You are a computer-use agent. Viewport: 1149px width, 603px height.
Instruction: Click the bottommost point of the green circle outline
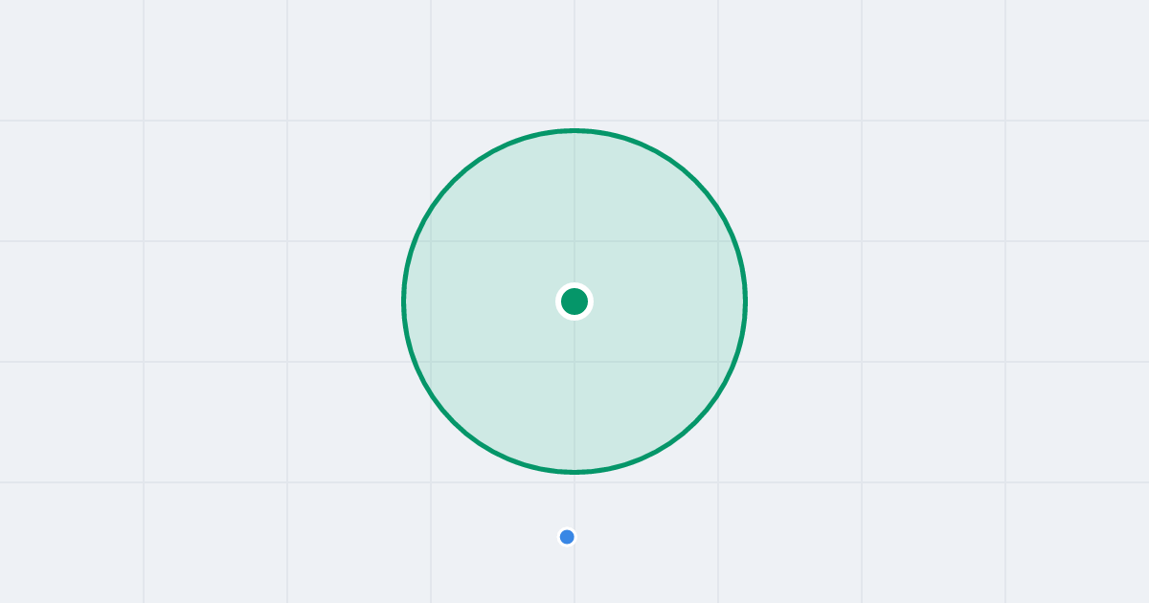point(574,472)
